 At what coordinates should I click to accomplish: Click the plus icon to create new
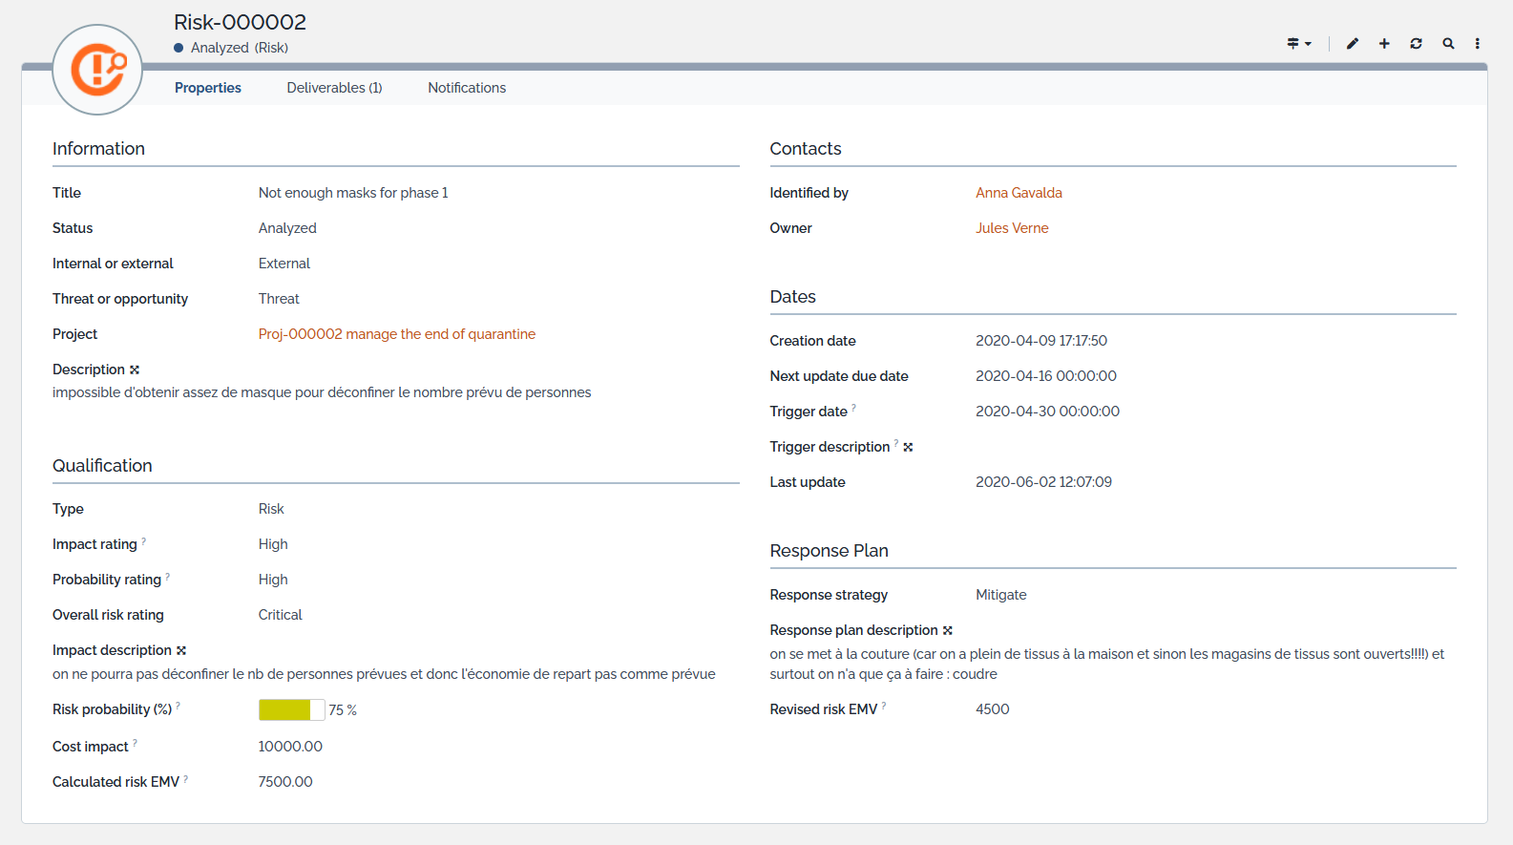[x=1384, y=44]
